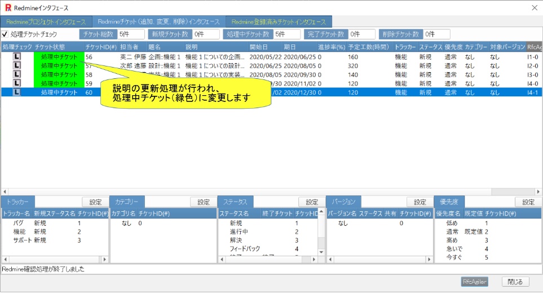Viewport: 543px width, 294px height.
Task: Click 設定 button in 優先度 panel
Action: tap(528, 202)
